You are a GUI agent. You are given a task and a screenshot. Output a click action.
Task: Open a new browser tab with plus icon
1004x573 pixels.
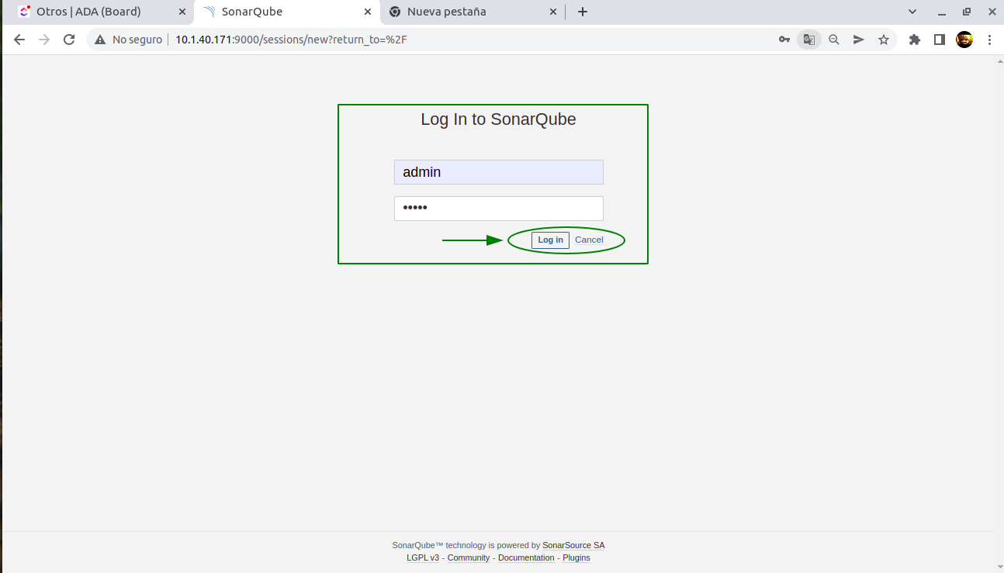(583, 12)
